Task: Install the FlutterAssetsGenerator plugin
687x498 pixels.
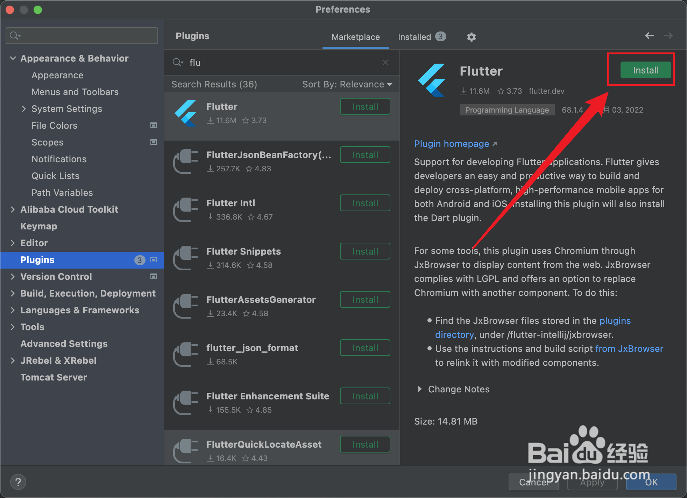Action: tap(365, 300)
